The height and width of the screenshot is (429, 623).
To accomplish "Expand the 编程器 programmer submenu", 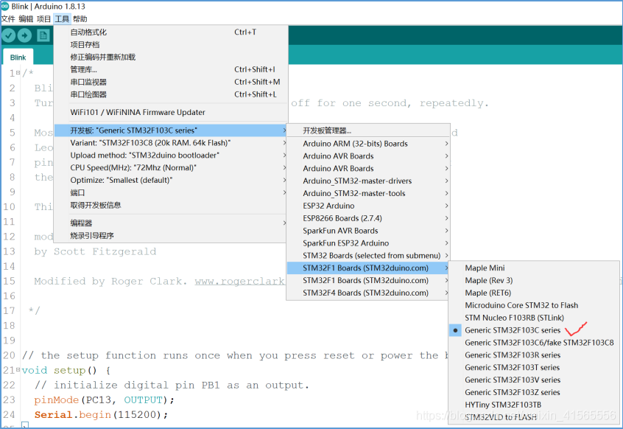I will (171, 223).
